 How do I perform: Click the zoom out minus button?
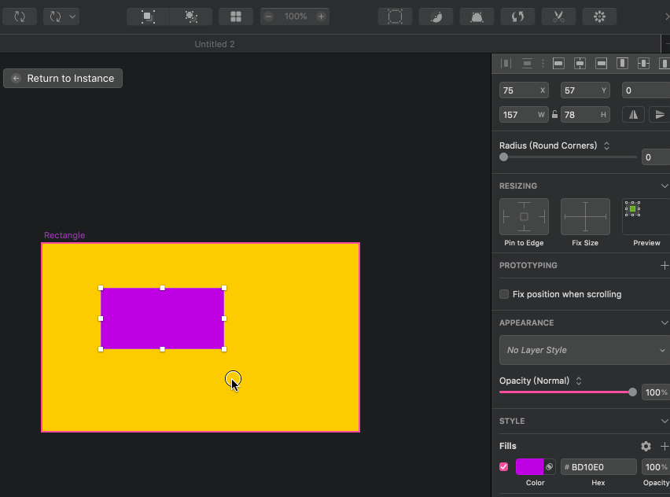[x=270, y=17]
